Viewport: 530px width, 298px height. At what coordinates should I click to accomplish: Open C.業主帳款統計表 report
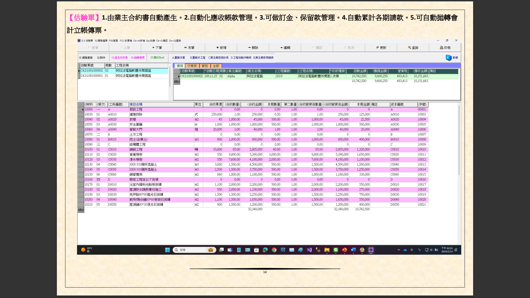coord(218,58)
